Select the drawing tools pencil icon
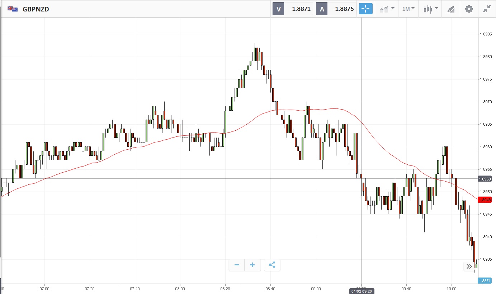The image size is (496, 294). pos(451,9)
